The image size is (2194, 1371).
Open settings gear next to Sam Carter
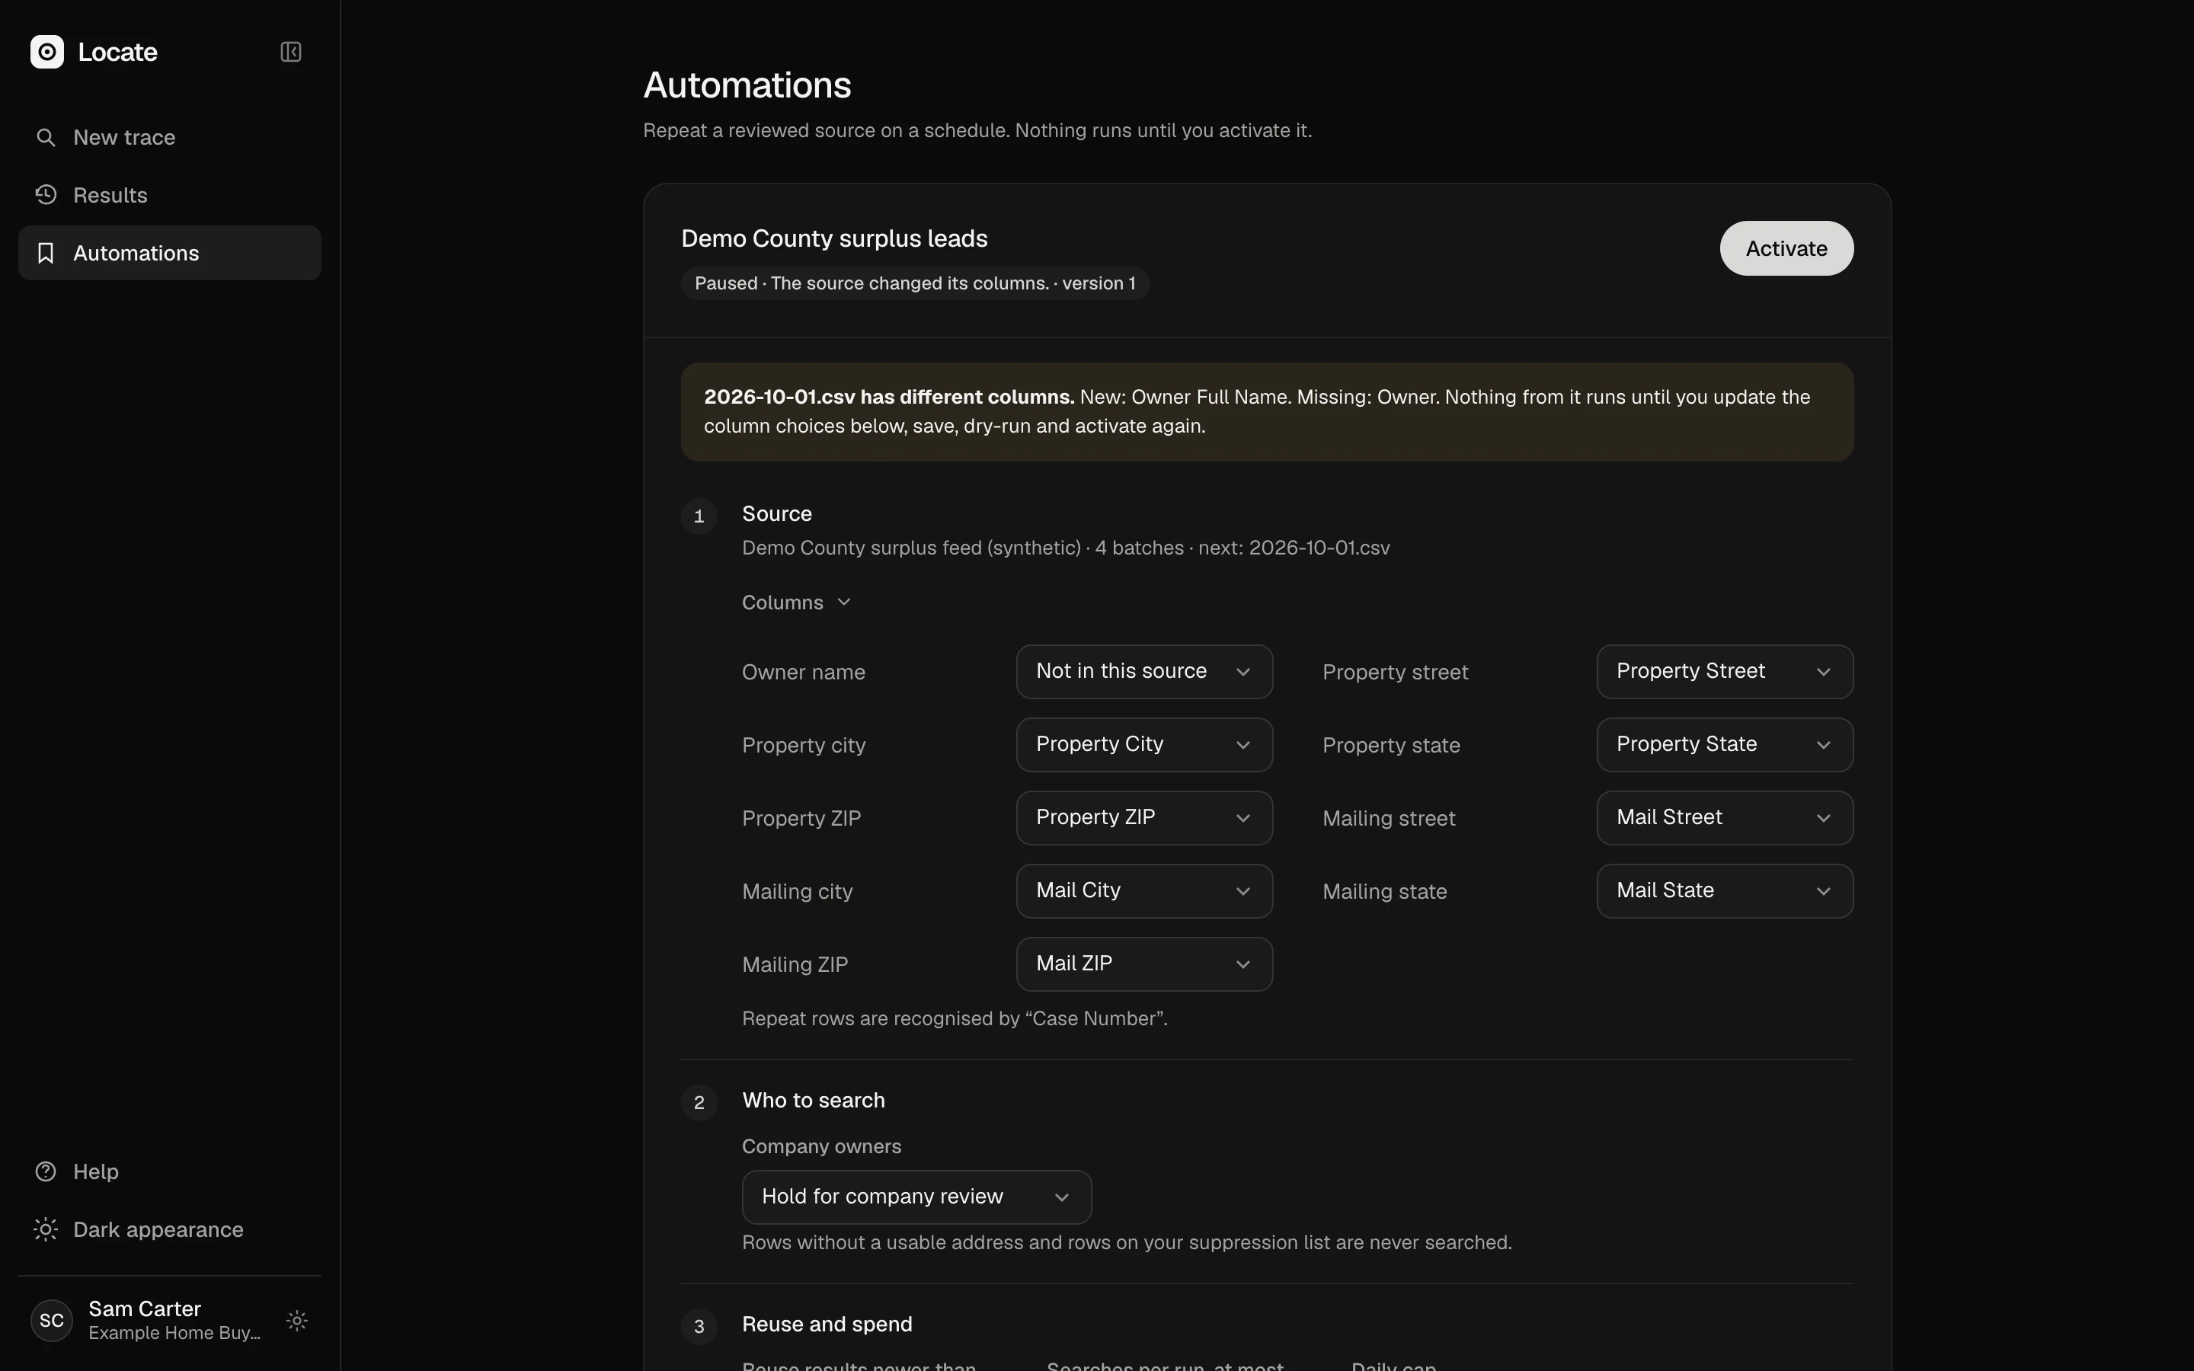pyautogui.click(x=296, y=1320)
